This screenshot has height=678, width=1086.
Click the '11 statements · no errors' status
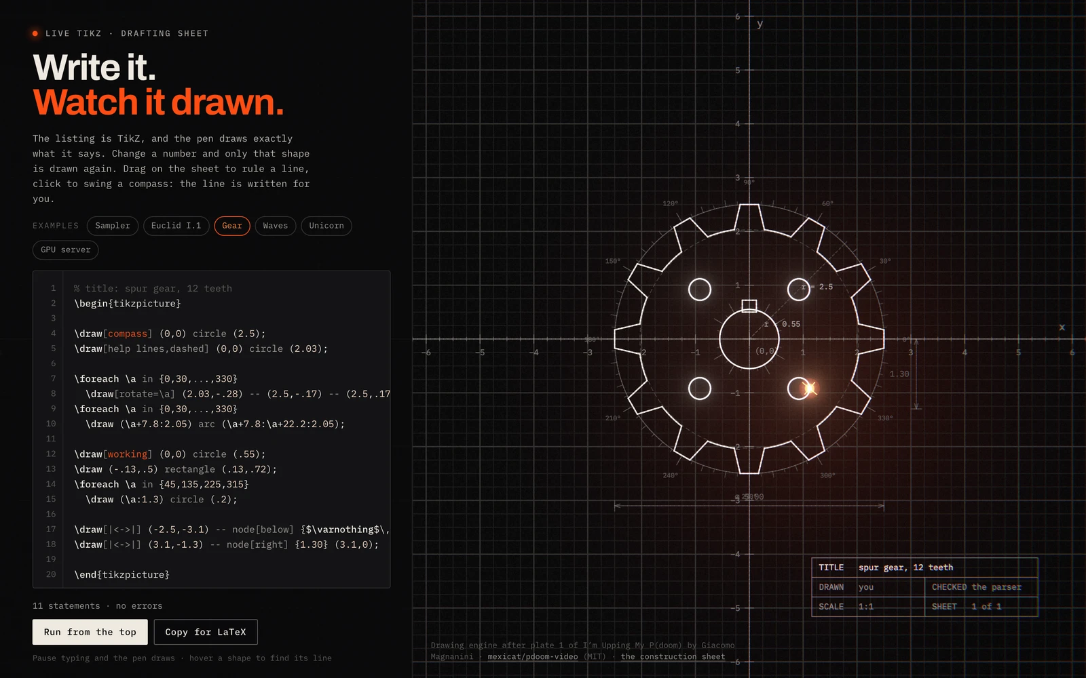click(x=98, y=606)
